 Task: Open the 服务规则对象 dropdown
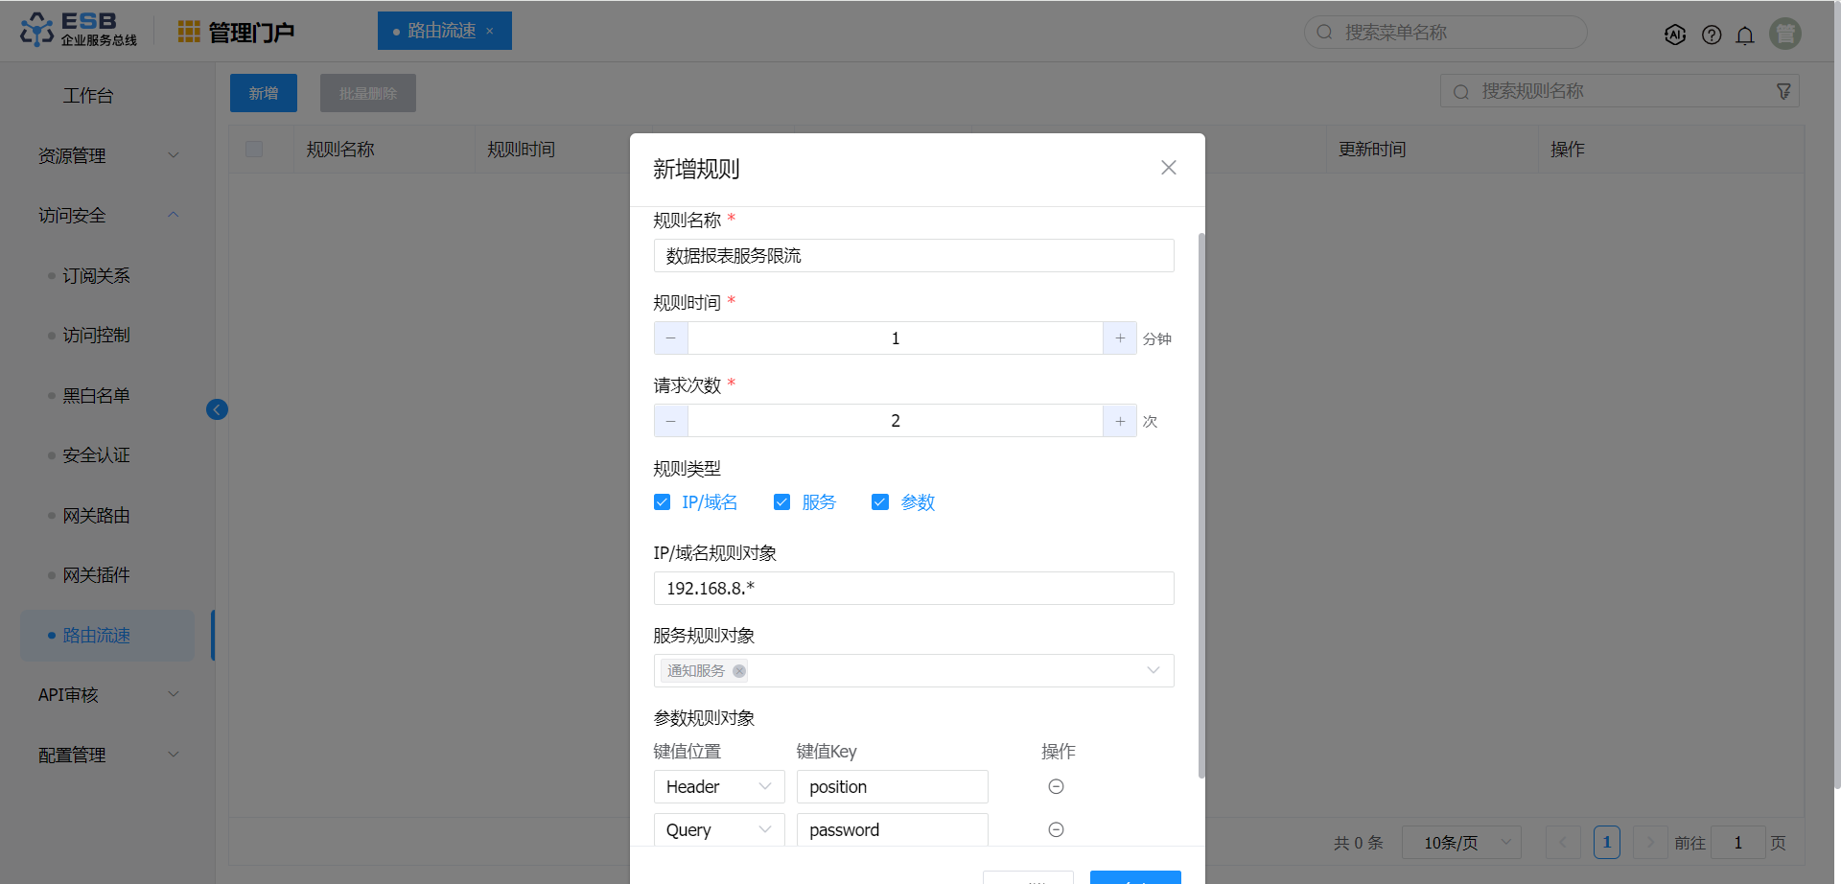(1153, 670)
